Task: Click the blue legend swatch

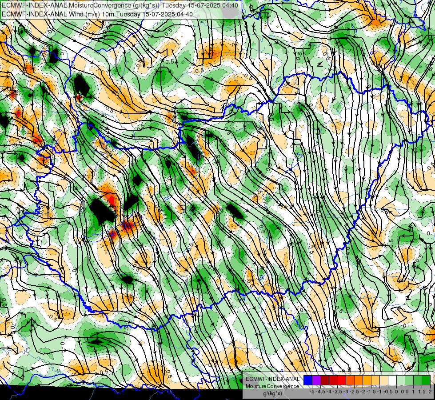Action: tap(308, 380)
